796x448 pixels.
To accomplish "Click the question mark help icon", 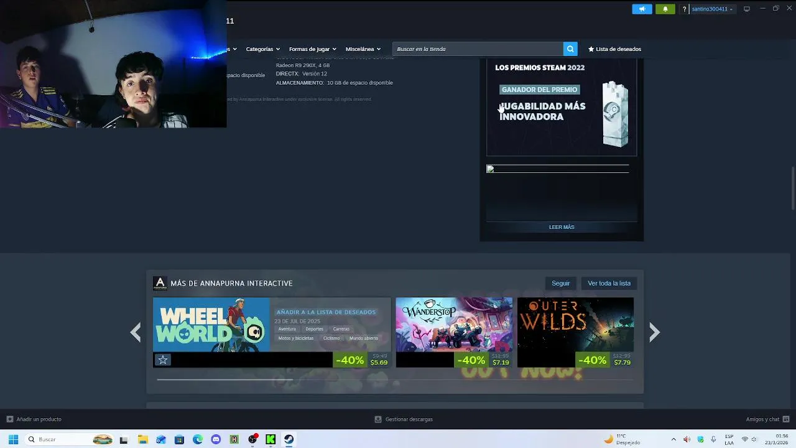I will tap(684, 9).
